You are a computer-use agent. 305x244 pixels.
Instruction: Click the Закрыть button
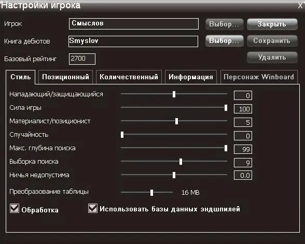(x=272, y=24)
